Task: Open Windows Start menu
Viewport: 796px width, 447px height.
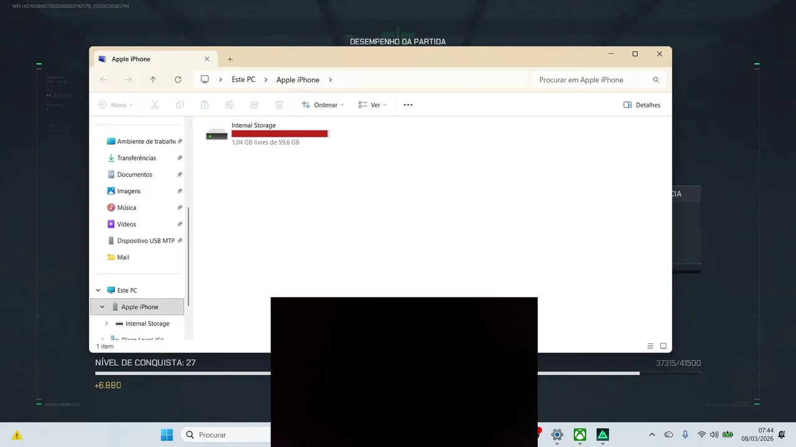Action: (167, 435)
